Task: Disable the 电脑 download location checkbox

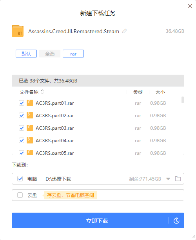Action: [x=20, y=179]
